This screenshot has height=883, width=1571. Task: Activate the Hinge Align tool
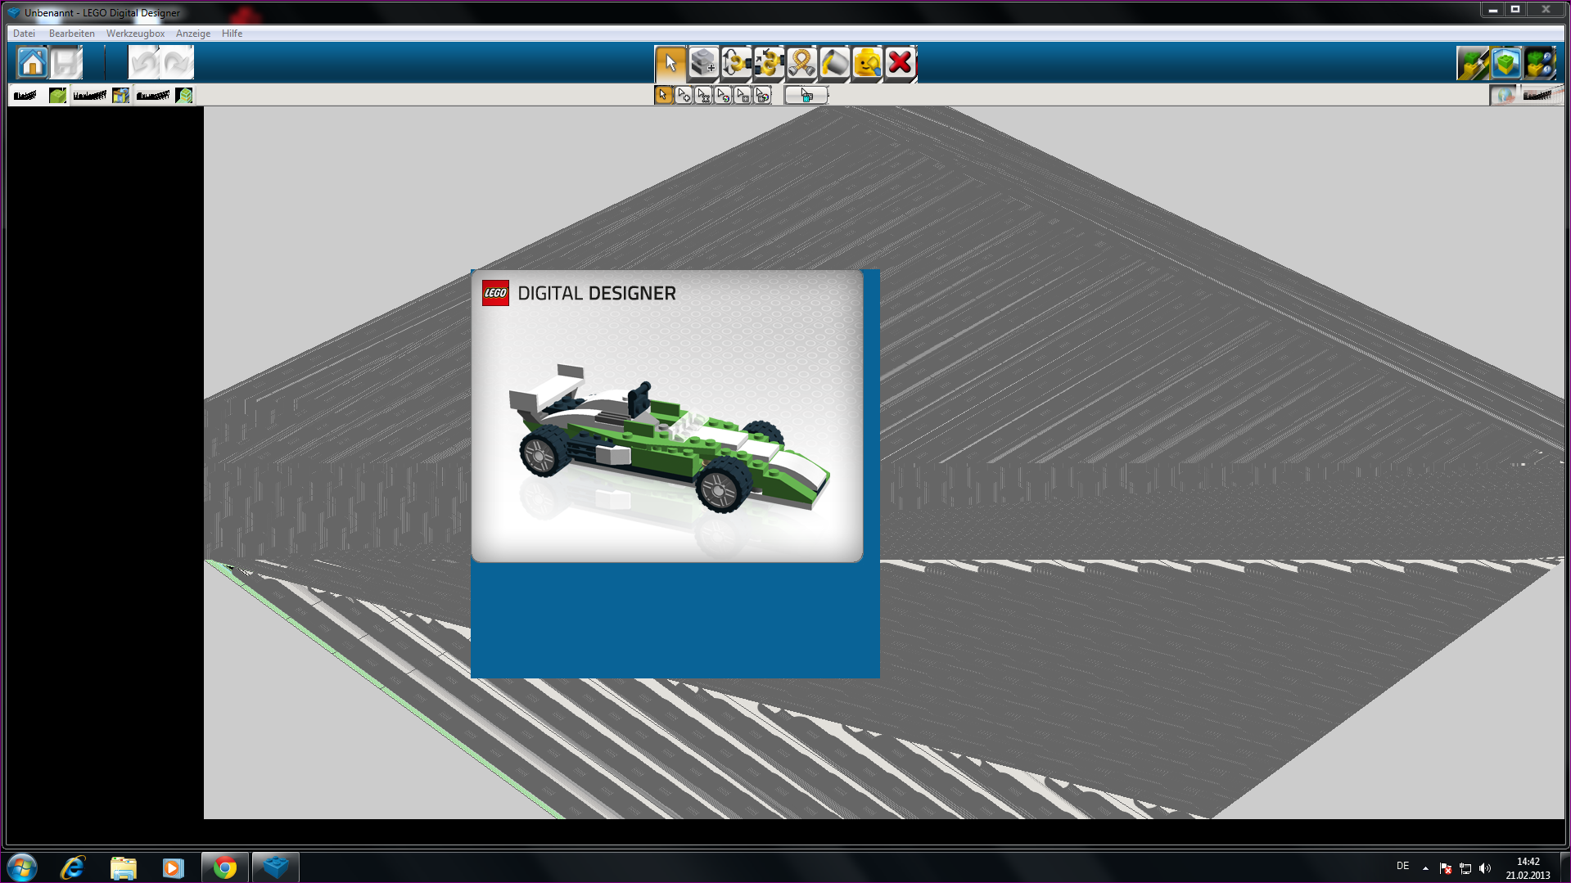pyautogui.click(x=768, y=63)
